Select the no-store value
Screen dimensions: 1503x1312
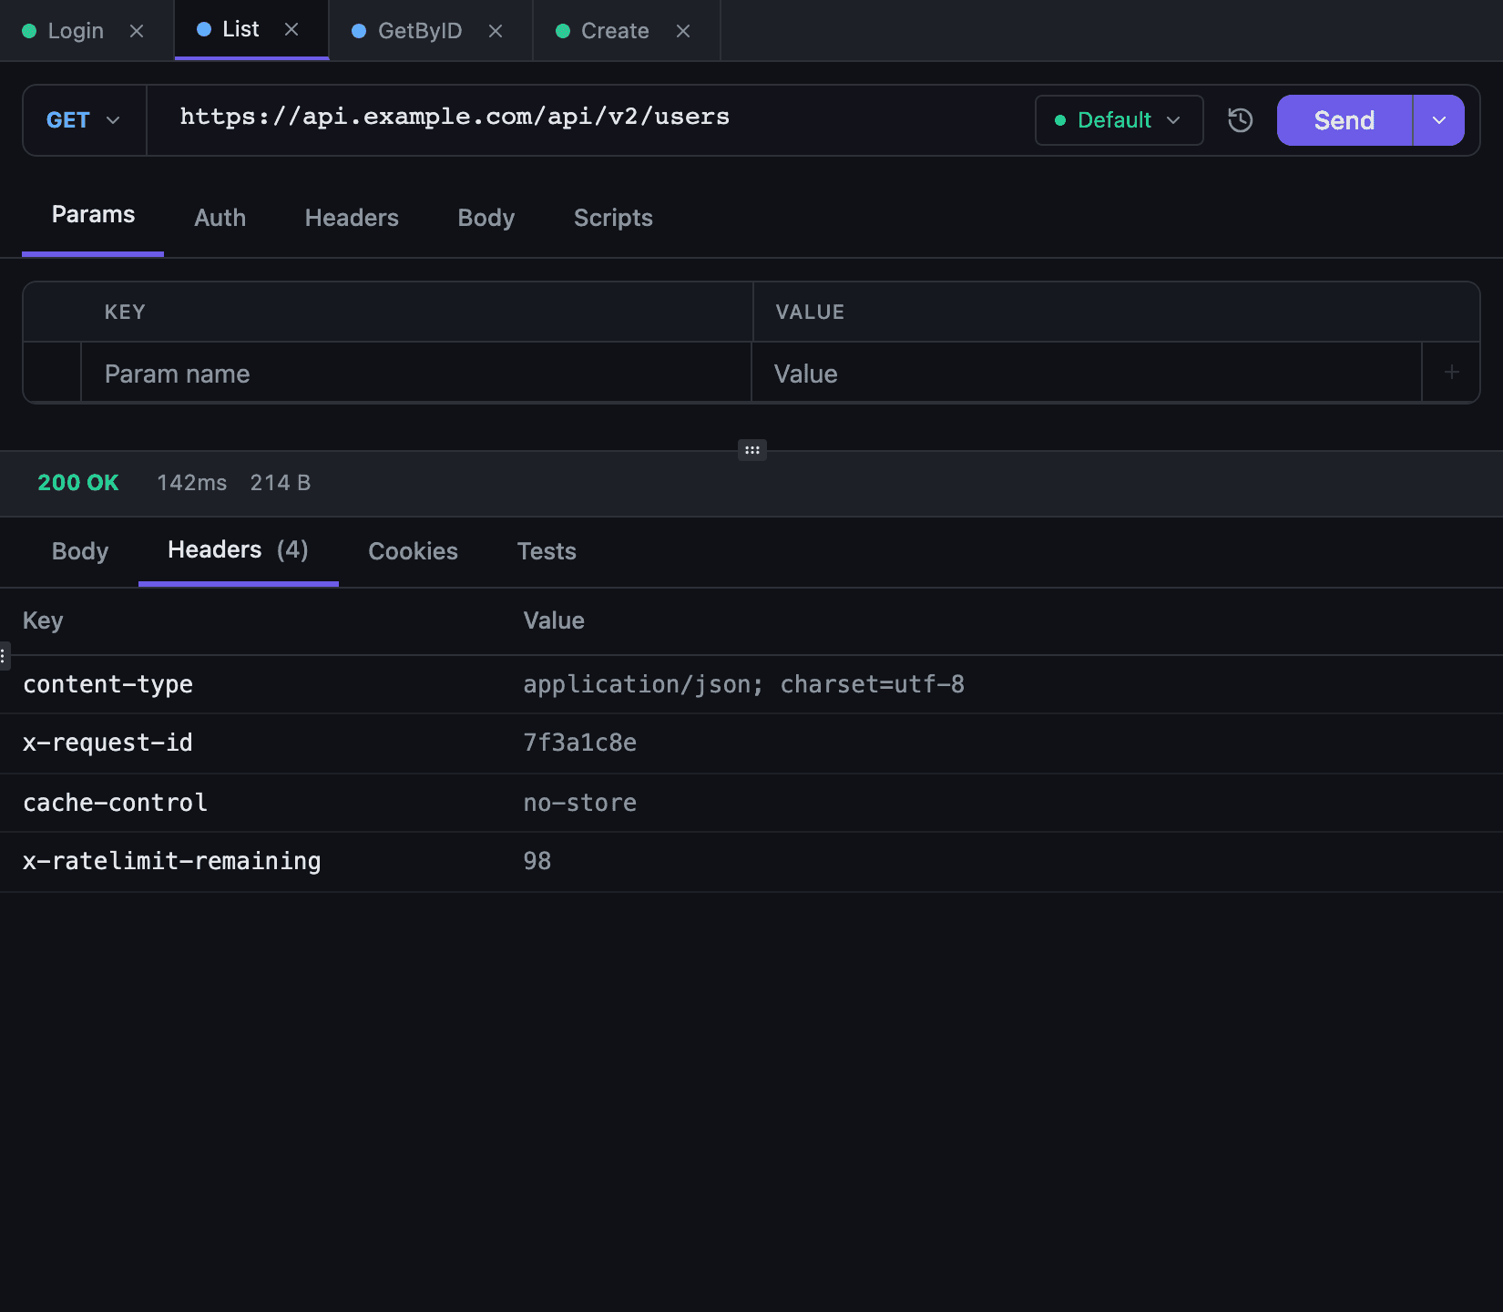(x=579, y=803)
